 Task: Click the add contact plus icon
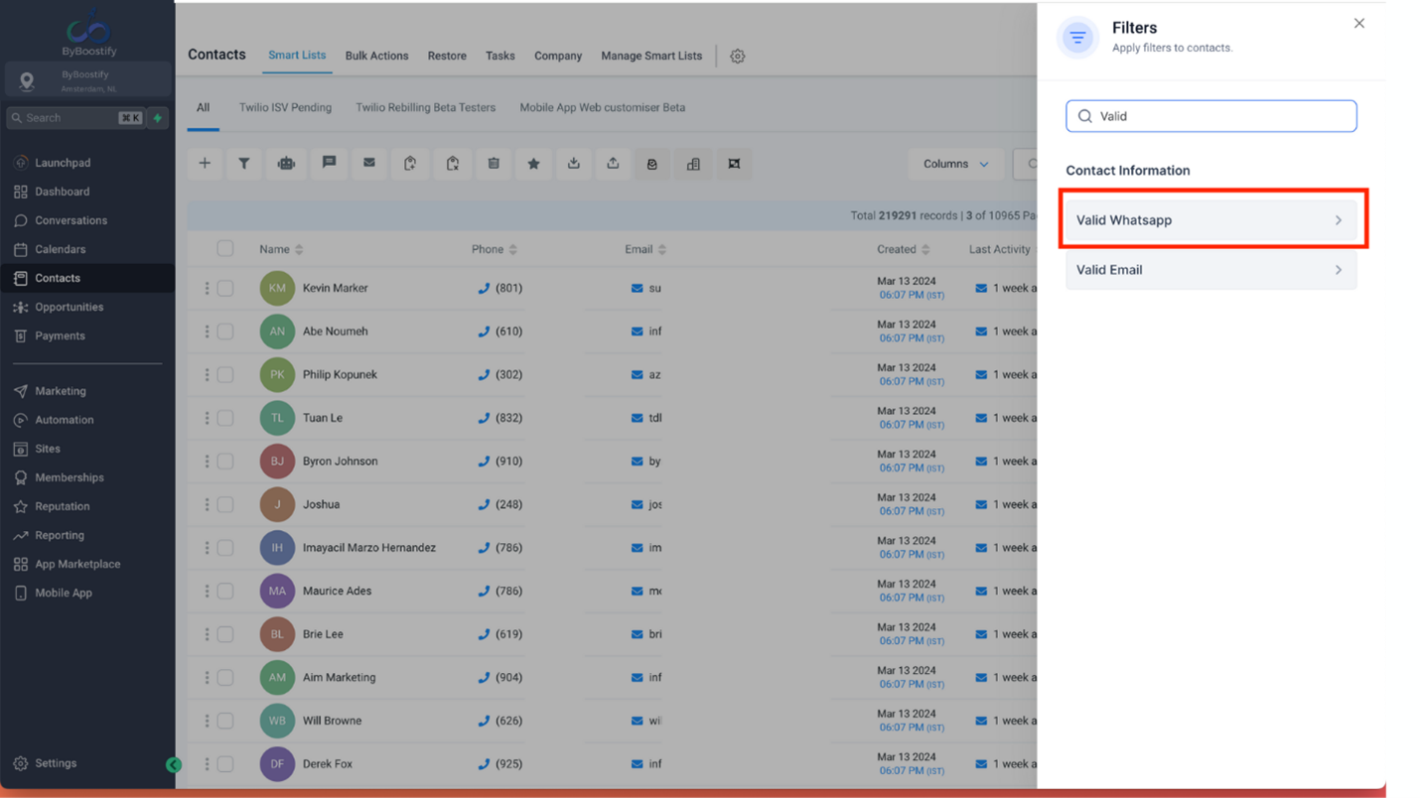(x=205, y=164)
